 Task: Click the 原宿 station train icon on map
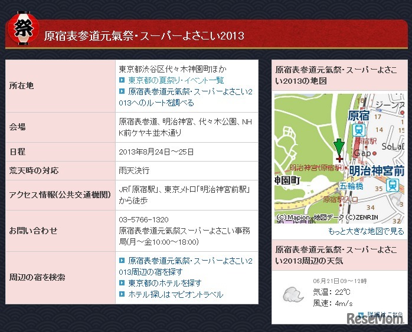[x=359, y=130]
